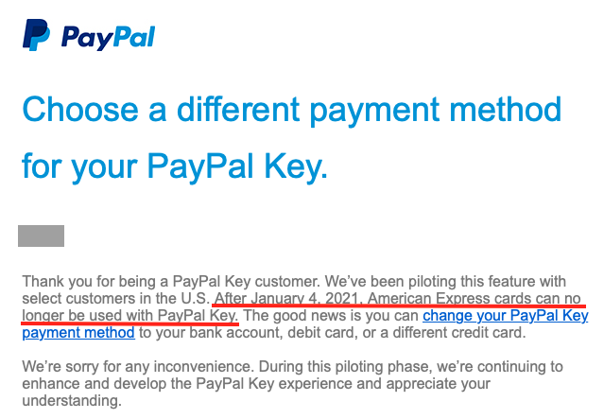Viewport: 604px width, 419px height.
Task: Open the "change your PayPal Key" link
Action: pos(506,316)
